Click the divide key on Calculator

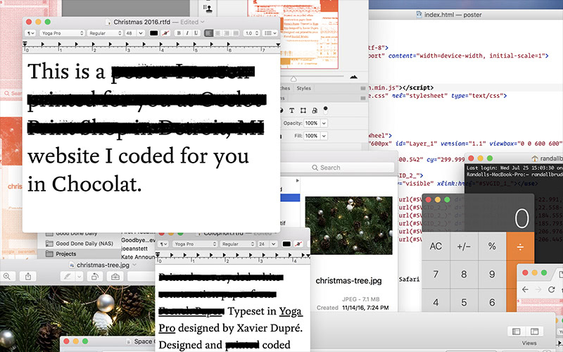pos(520,246)
